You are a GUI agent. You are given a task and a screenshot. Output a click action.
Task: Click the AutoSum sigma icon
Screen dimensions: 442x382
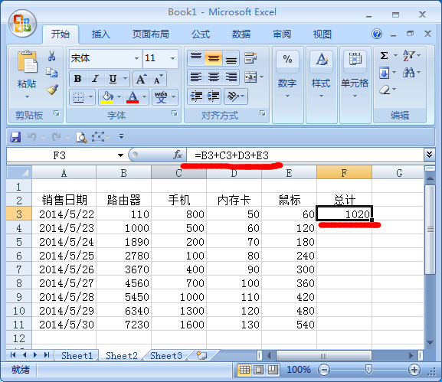tap(385, 55)
